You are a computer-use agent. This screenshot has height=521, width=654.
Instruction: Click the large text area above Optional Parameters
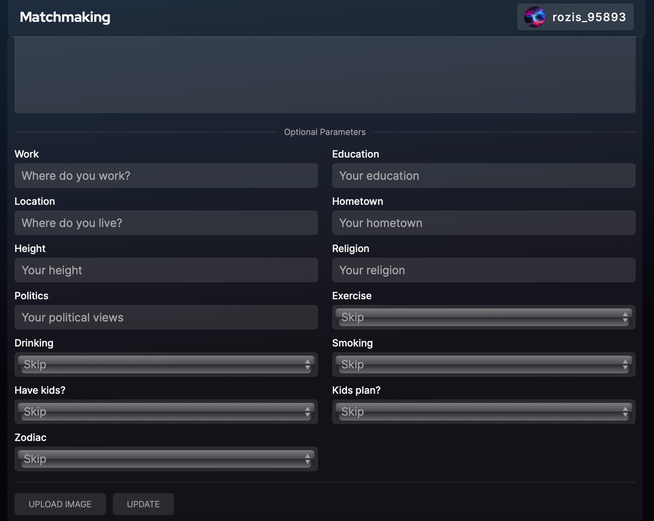(x=325, y=75)
